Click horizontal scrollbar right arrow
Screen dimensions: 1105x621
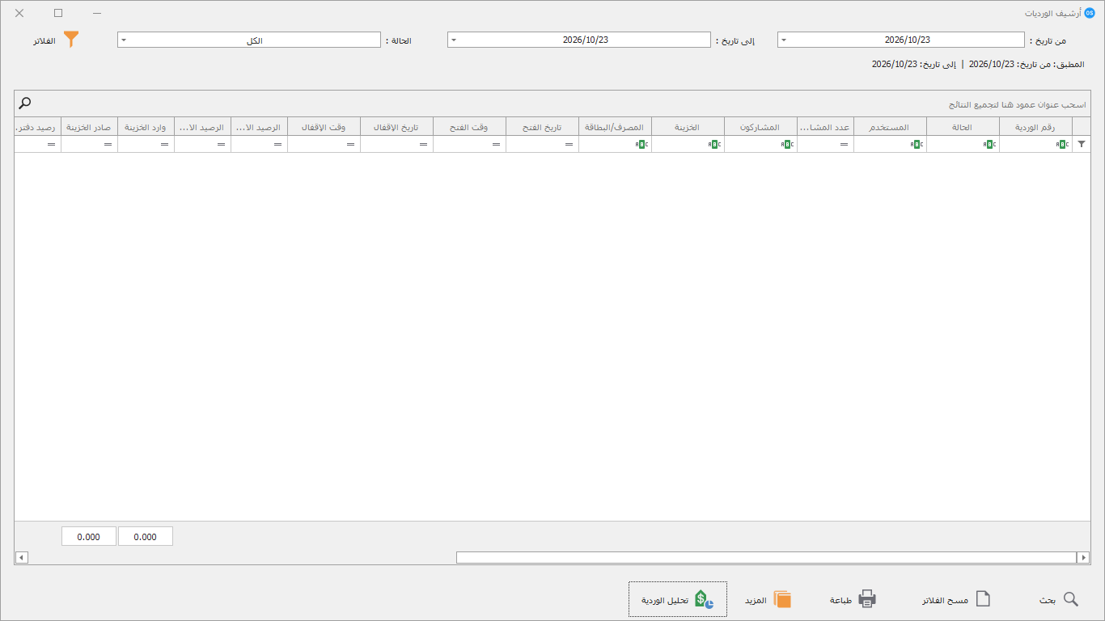click(1082, 557)
